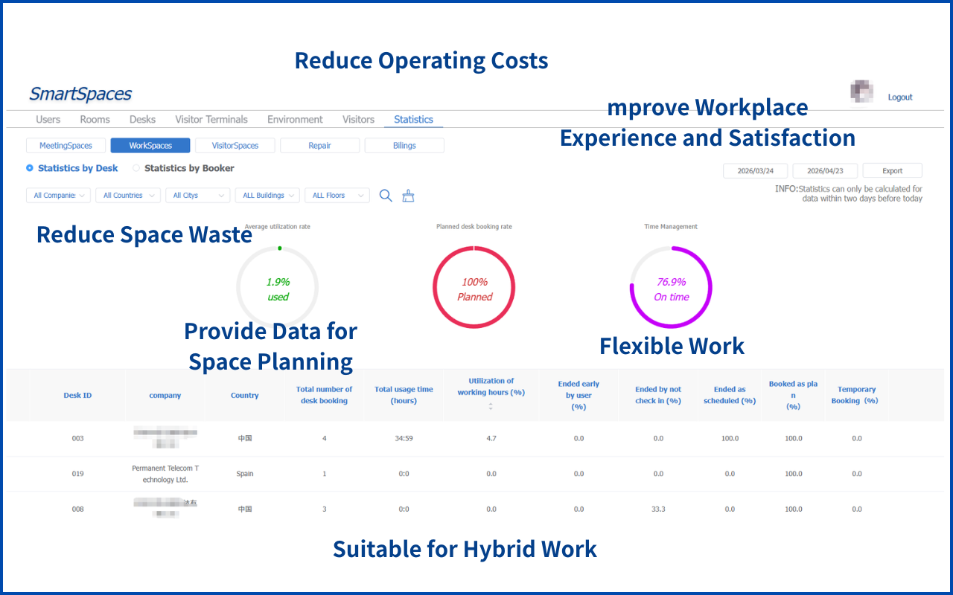
Task: Click the search magnifier icon
Action: pyautogui.click(x=386, y=196)
